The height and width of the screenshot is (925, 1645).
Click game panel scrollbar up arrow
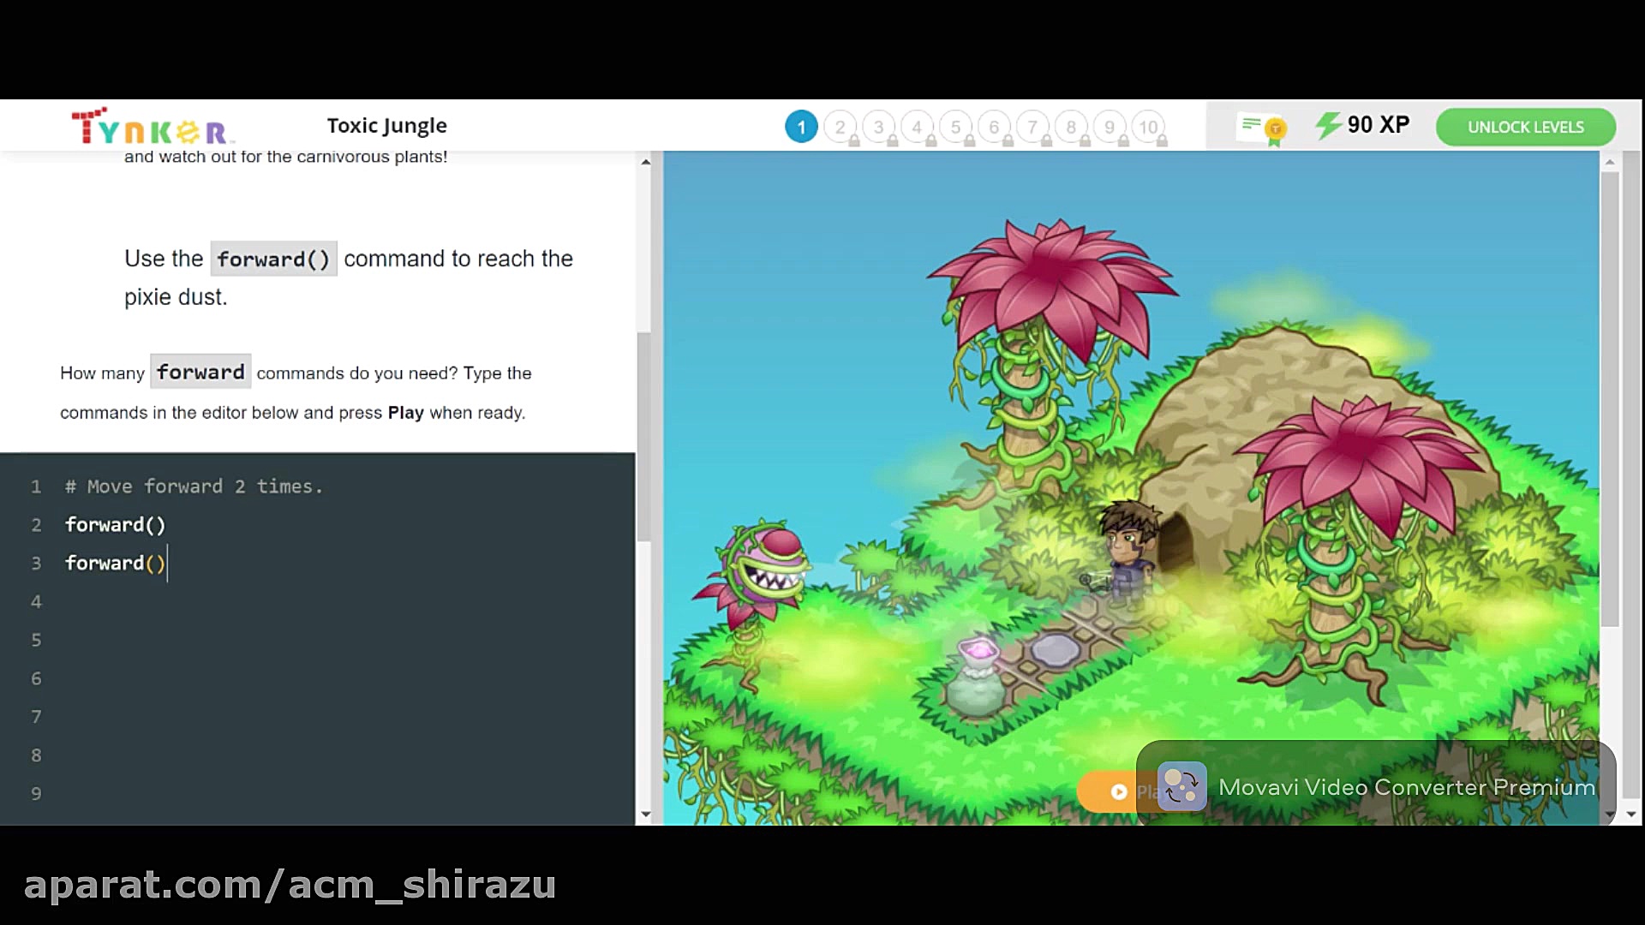point(1609,162)
